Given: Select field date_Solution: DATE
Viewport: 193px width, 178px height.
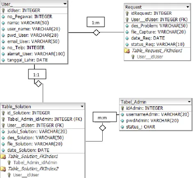Looking at the screenshot, I should pos(28,150).
